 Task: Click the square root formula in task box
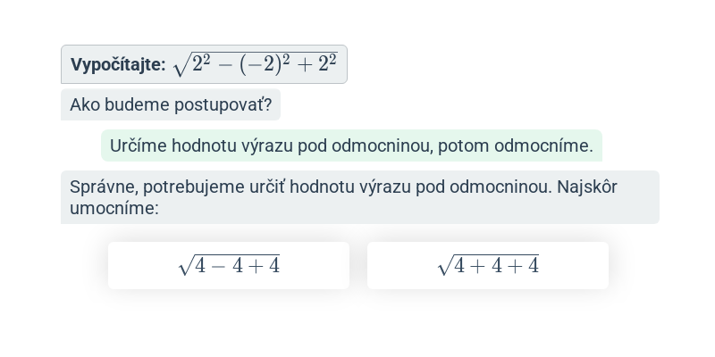[256, 64]
